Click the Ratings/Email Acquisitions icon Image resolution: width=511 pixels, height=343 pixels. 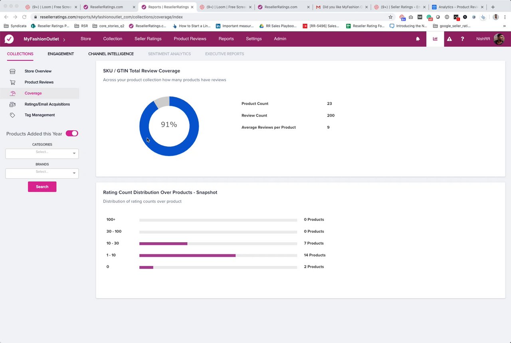(12, 104)
